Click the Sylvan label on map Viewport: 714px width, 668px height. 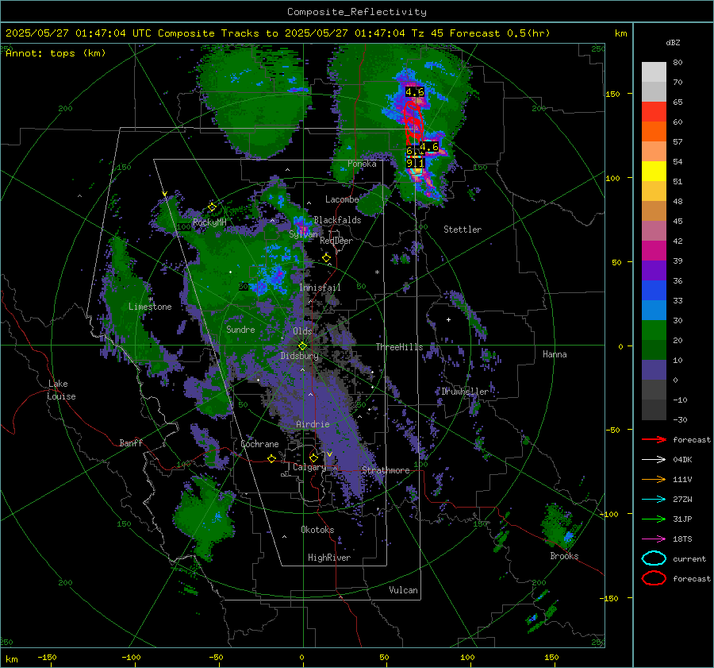click(x=303, y=234)
